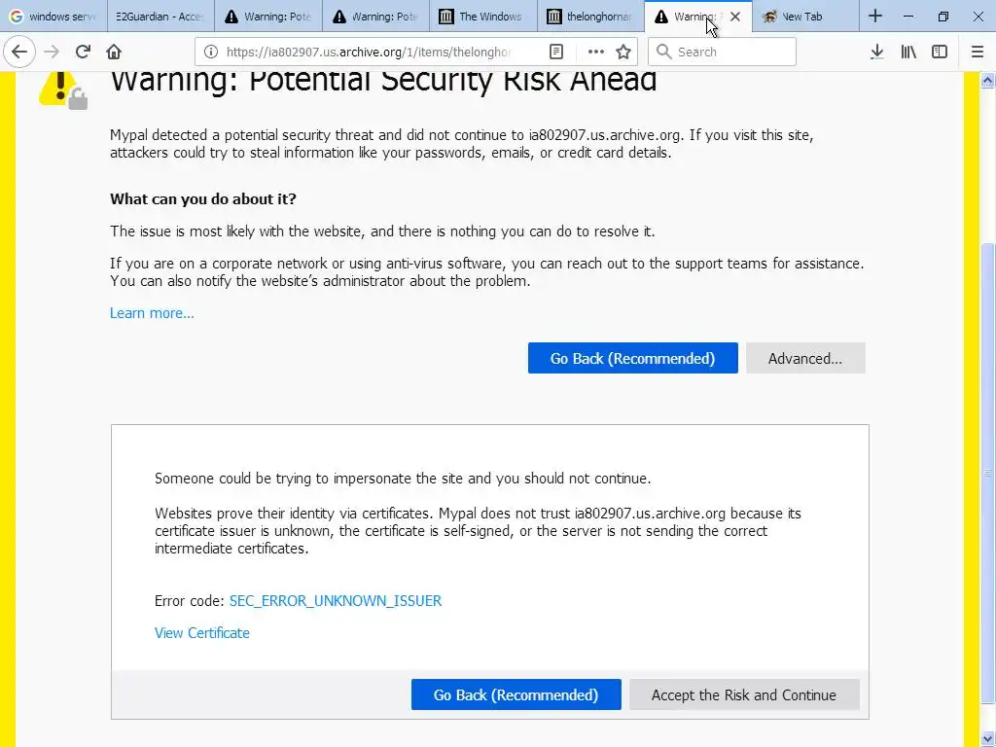
Task: Close the active Warning tab
Action: (735, 17)
